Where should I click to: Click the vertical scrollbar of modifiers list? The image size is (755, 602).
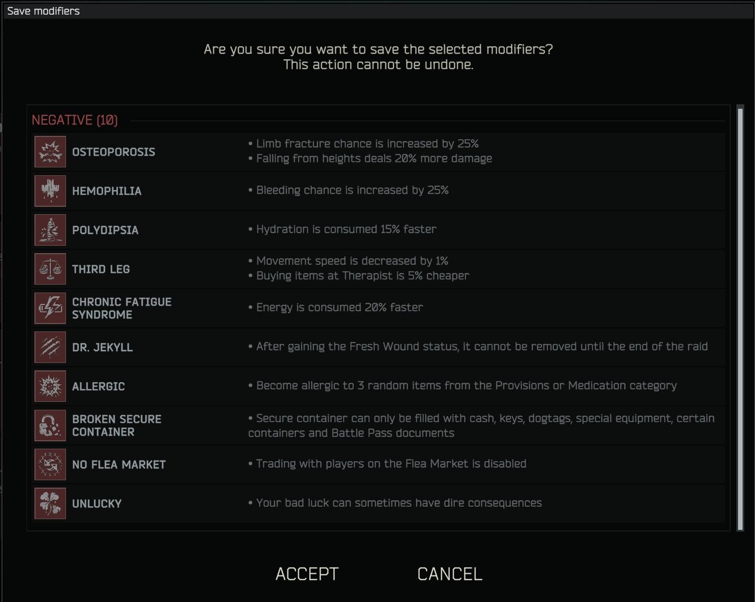pyautogui.click(x=740, y=318)
